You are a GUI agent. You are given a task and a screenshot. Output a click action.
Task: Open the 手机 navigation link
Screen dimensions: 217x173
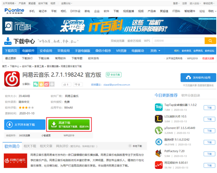32,11
